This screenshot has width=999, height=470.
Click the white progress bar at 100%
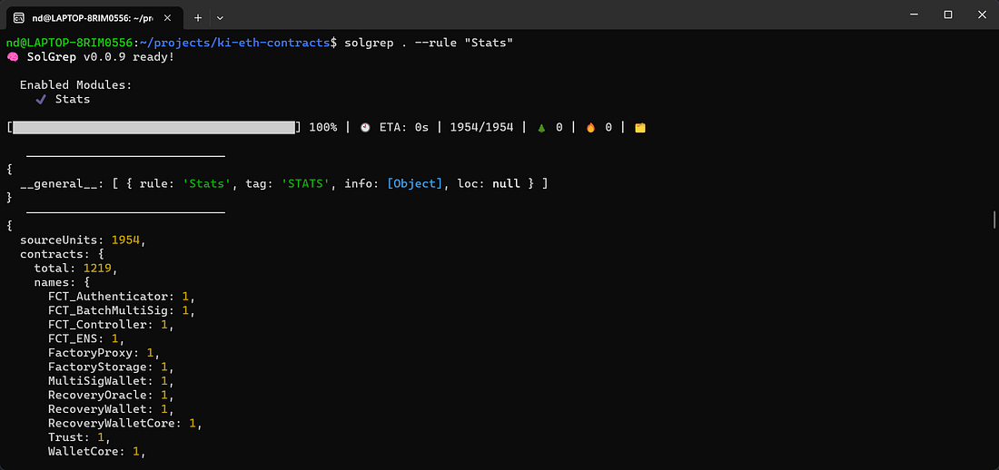pos(153,128)
